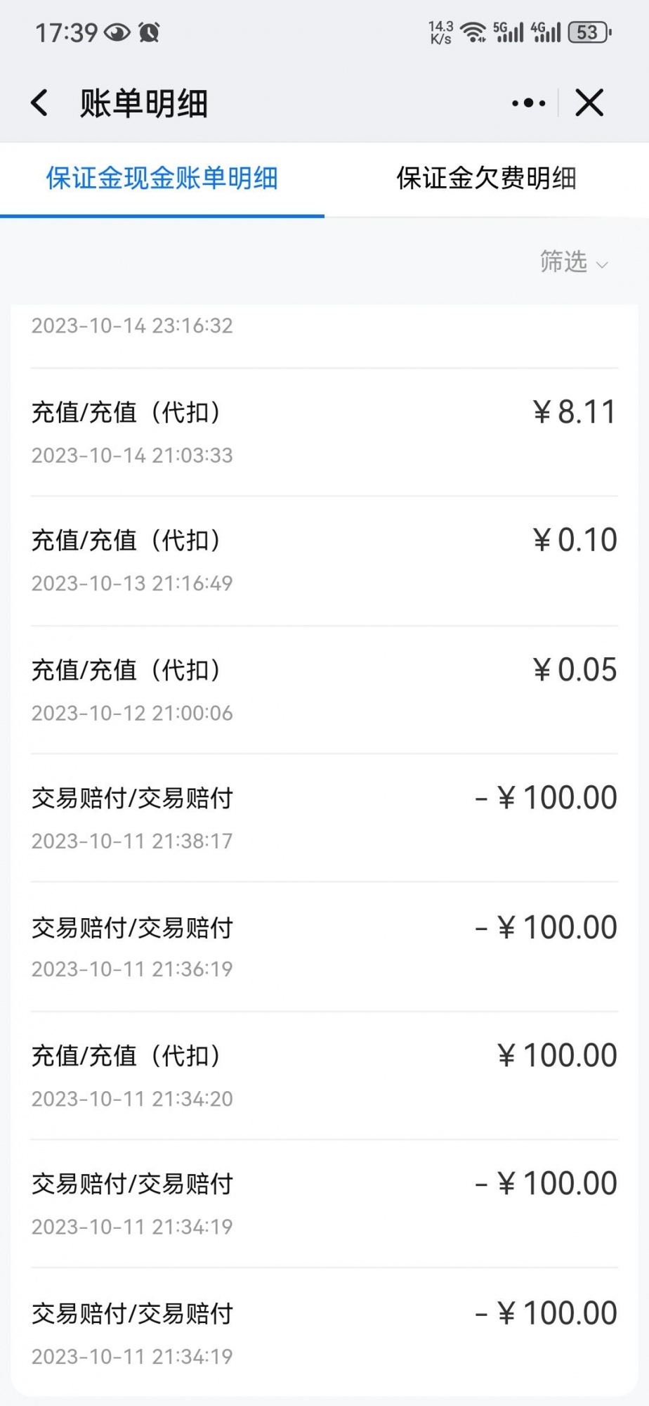Tap the 账单明细 page title
Image resolution: width=649 pixels, height=1406 pixels.
pyautogui.click(x=144, y=103)
